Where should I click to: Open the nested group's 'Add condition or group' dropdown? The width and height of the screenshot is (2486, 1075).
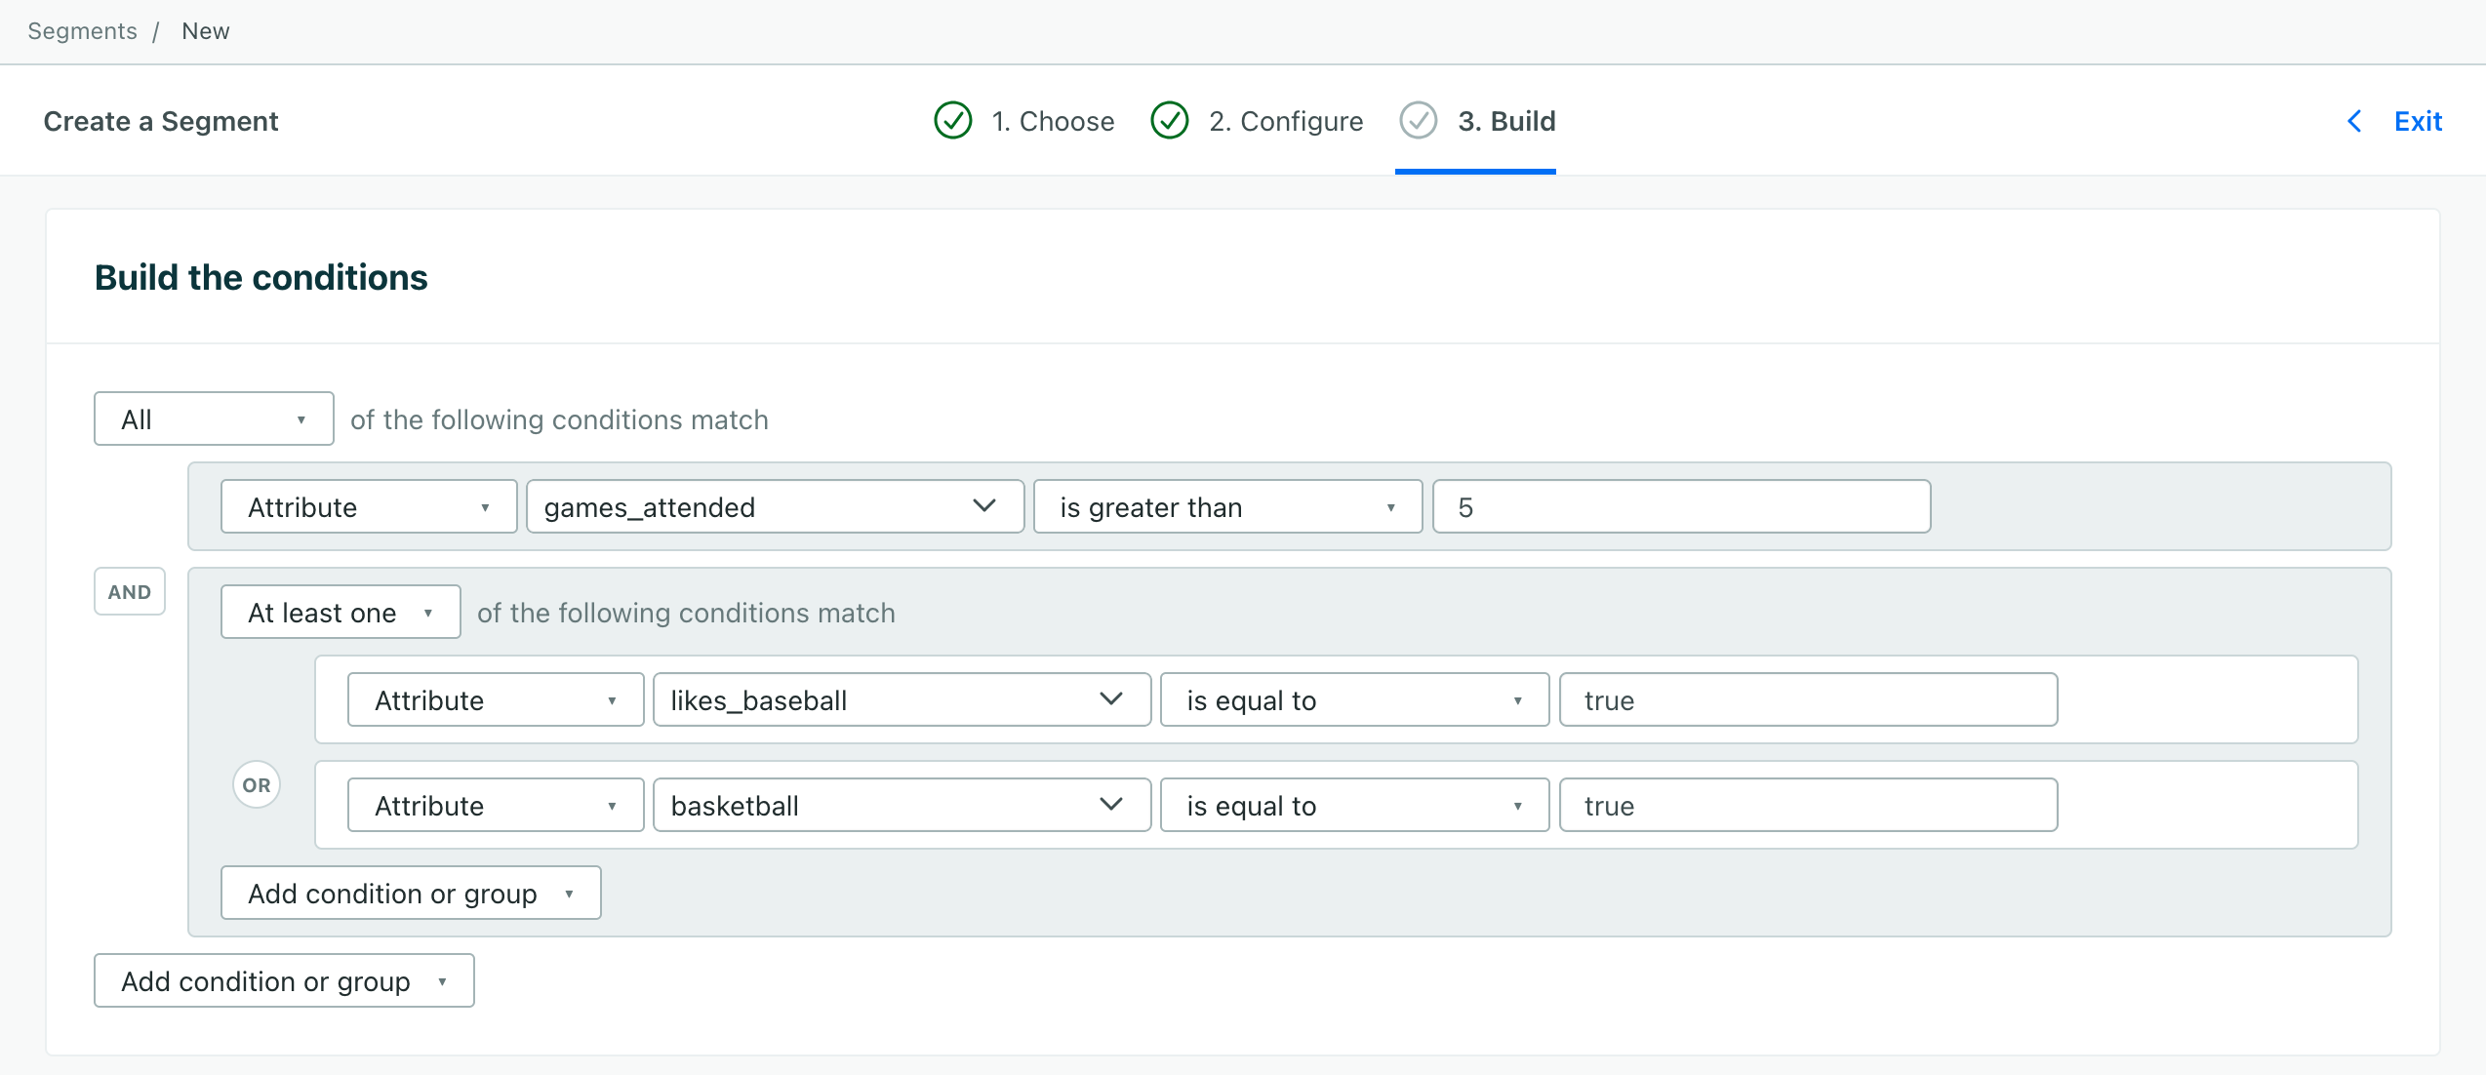[411, 893]
